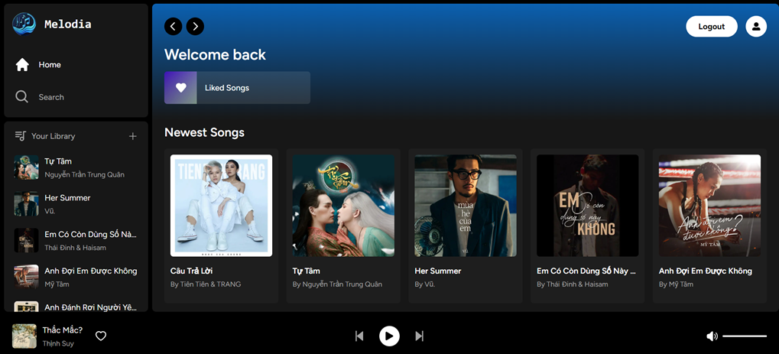Select Anh Đánh Rơi Người Yê... in library

tap(90, 307)
